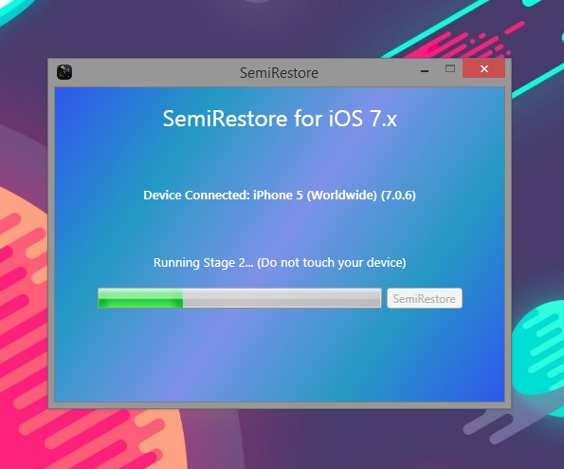Click the gray unfilled part of progress bar

click(x=282, y=298)
